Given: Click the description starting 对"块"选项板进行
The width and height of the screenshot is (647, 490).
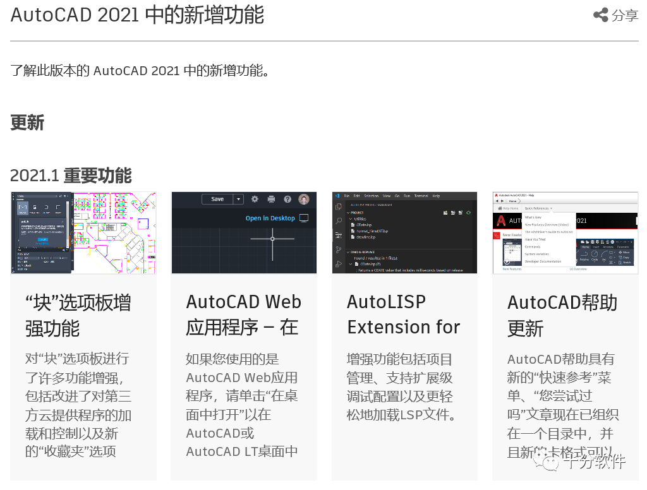Looking at the screenshot, I should (x=78, y=405).
